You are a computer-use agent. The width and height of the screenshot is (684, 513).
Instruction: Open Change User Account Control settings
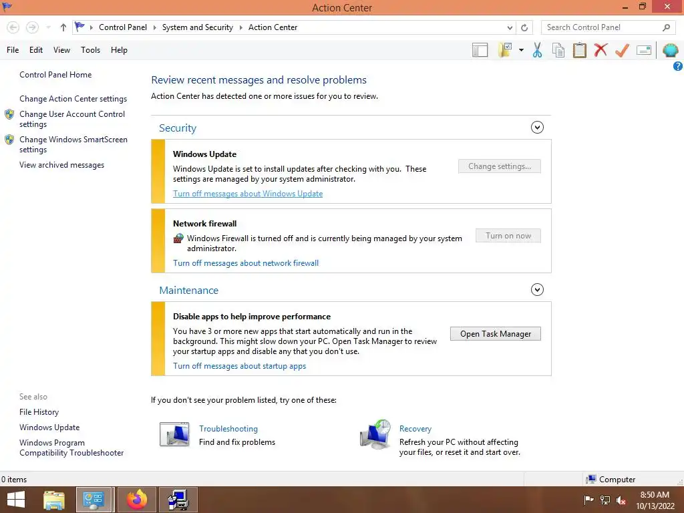click(x=72, y=119)
